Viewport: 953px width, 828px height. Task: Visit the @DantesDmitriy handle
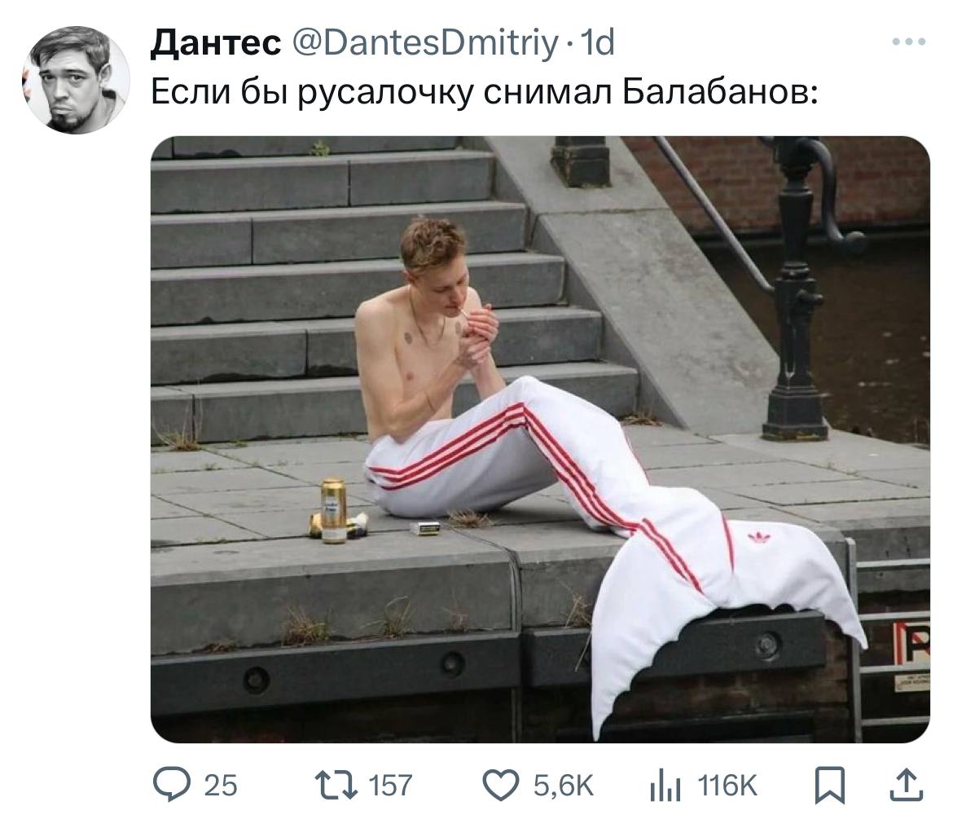tap(425, 43)
